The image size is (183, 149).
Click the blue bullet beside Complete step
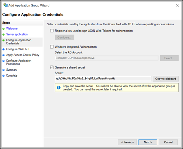(x=4, y=76)
